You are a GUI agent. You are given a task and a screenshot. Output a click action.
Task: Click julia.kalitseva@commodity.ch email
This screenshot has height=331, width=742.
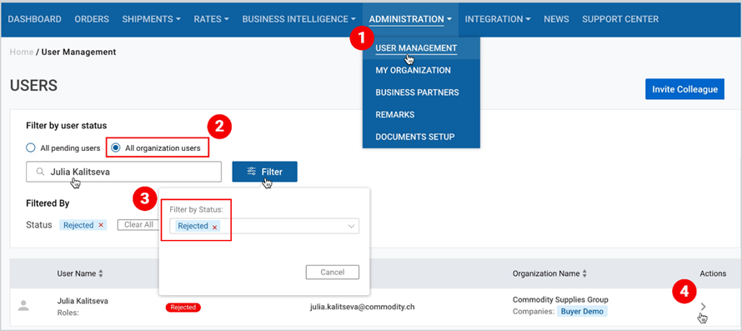pos(362,307)
